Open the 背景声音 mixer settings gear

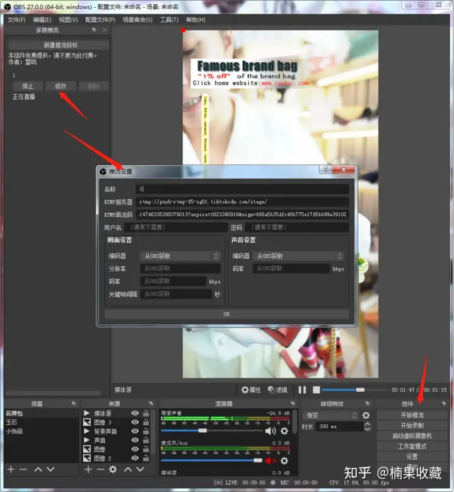[284, 431]
